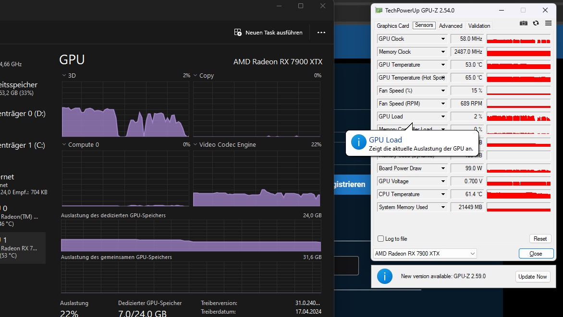Click the GPU Temperature 53.0 °C value
The width and height of the screenshot is (563, 317).
tap(467, 65)
